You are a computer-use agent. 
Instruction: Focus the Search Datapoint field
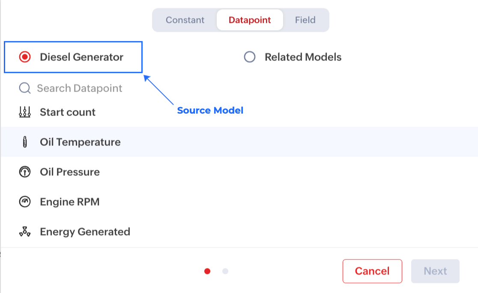click(80, 88)
